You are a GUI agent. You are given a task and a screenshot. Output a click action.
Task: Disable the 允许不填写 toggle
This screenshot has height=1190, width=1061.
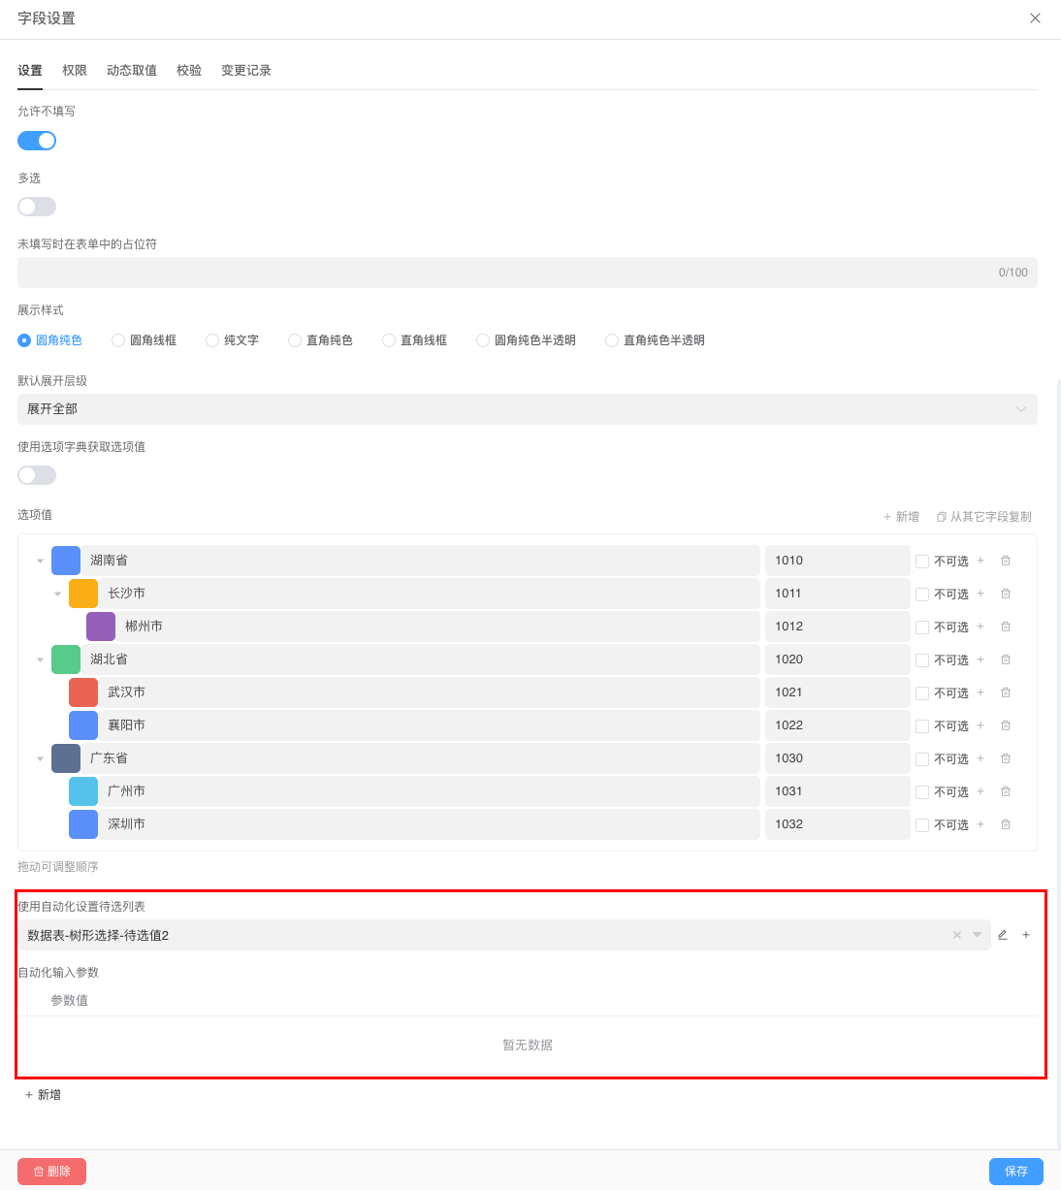coord(36,141)
